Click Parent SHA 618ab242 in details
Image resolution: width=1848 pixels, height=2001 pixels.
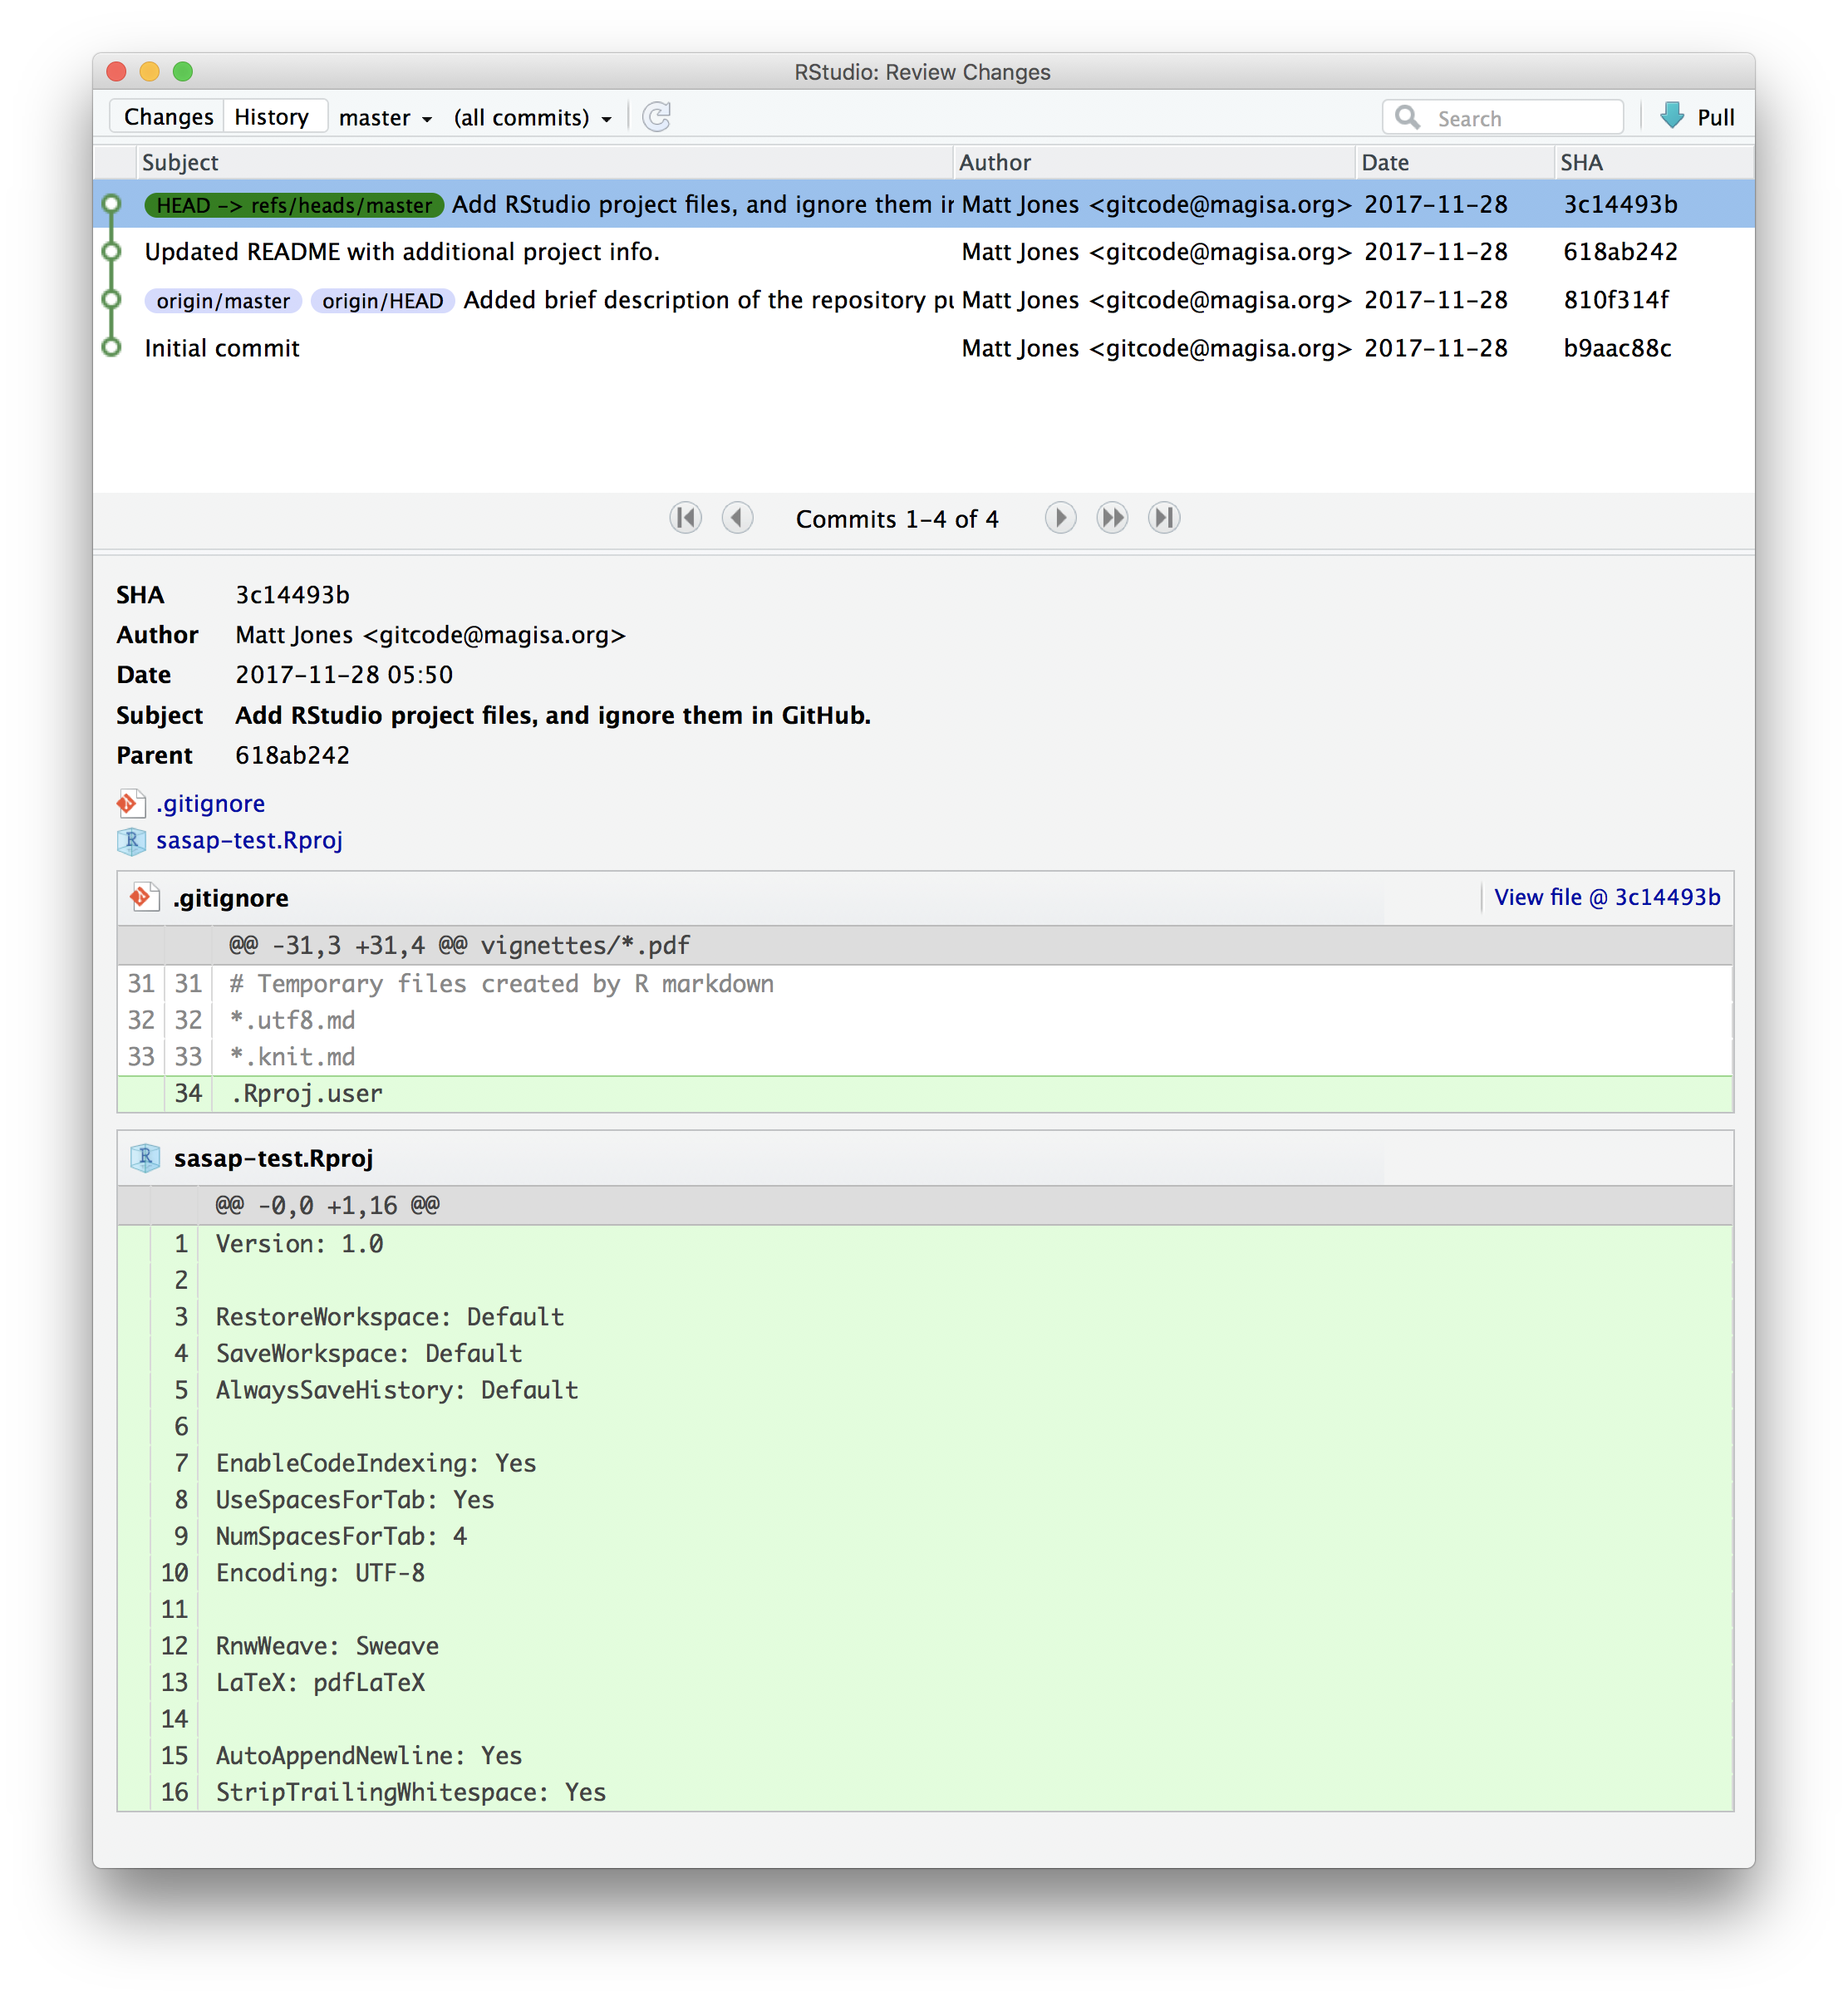(x=292, y=755)
